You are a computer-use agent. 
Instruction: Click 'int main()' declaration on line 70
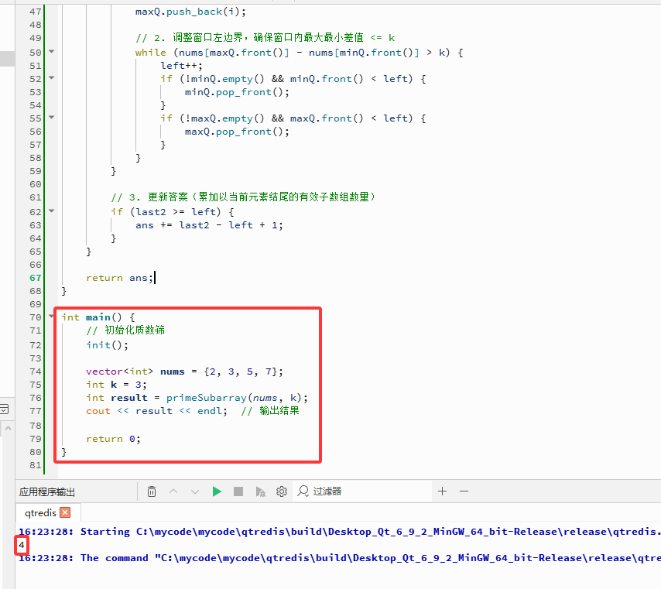92,317
